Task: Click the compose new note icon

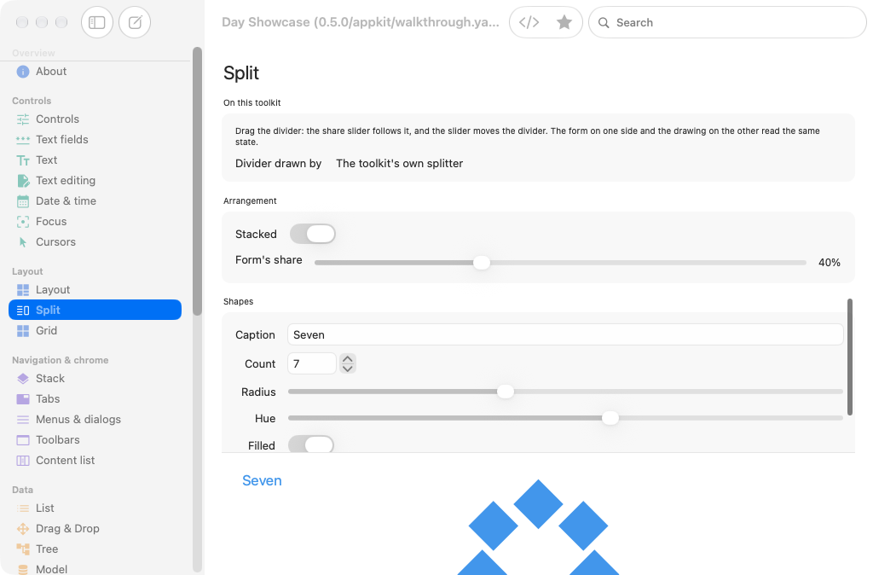Action: tap(135, 22)
